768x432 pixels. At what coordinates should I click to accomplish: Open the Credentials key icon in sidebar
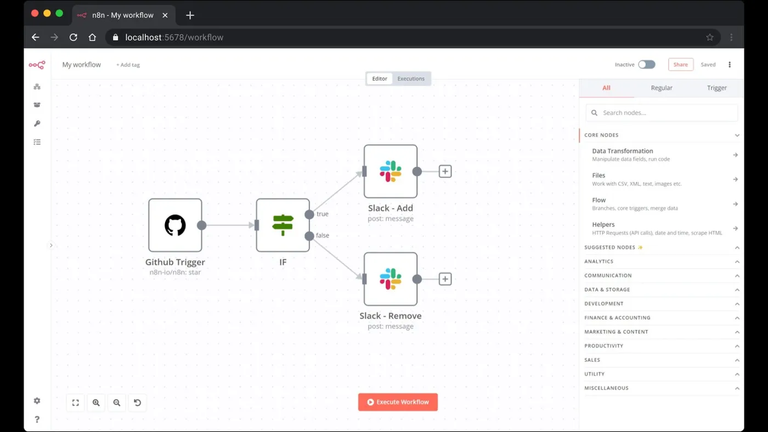point(37,123)
